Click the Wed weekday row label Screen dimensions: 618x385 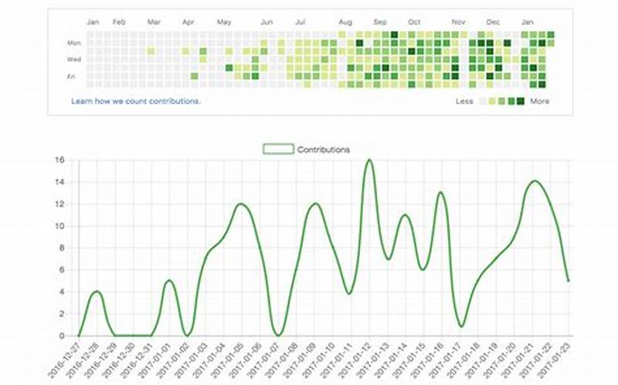(x=73, y=59)
